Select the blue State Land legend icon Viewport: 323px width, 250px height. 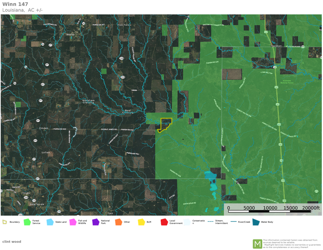point(50,222)
